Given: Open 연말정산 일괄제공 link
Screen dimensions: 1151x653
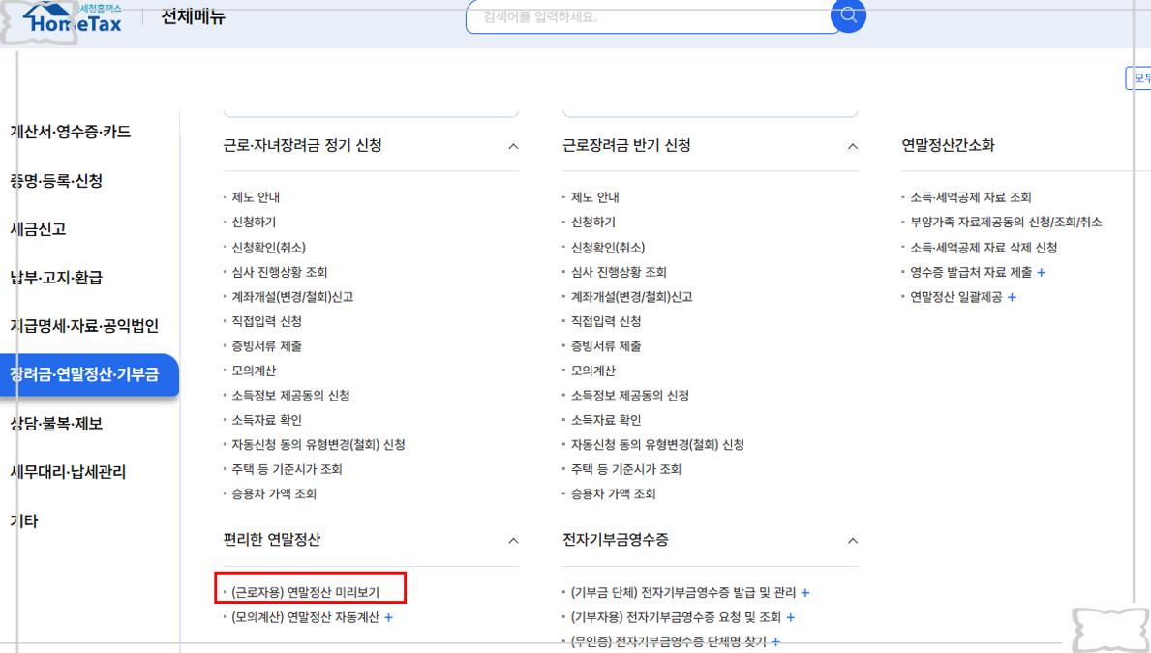Looking at the screenshot, I should (x=955, y=297).
